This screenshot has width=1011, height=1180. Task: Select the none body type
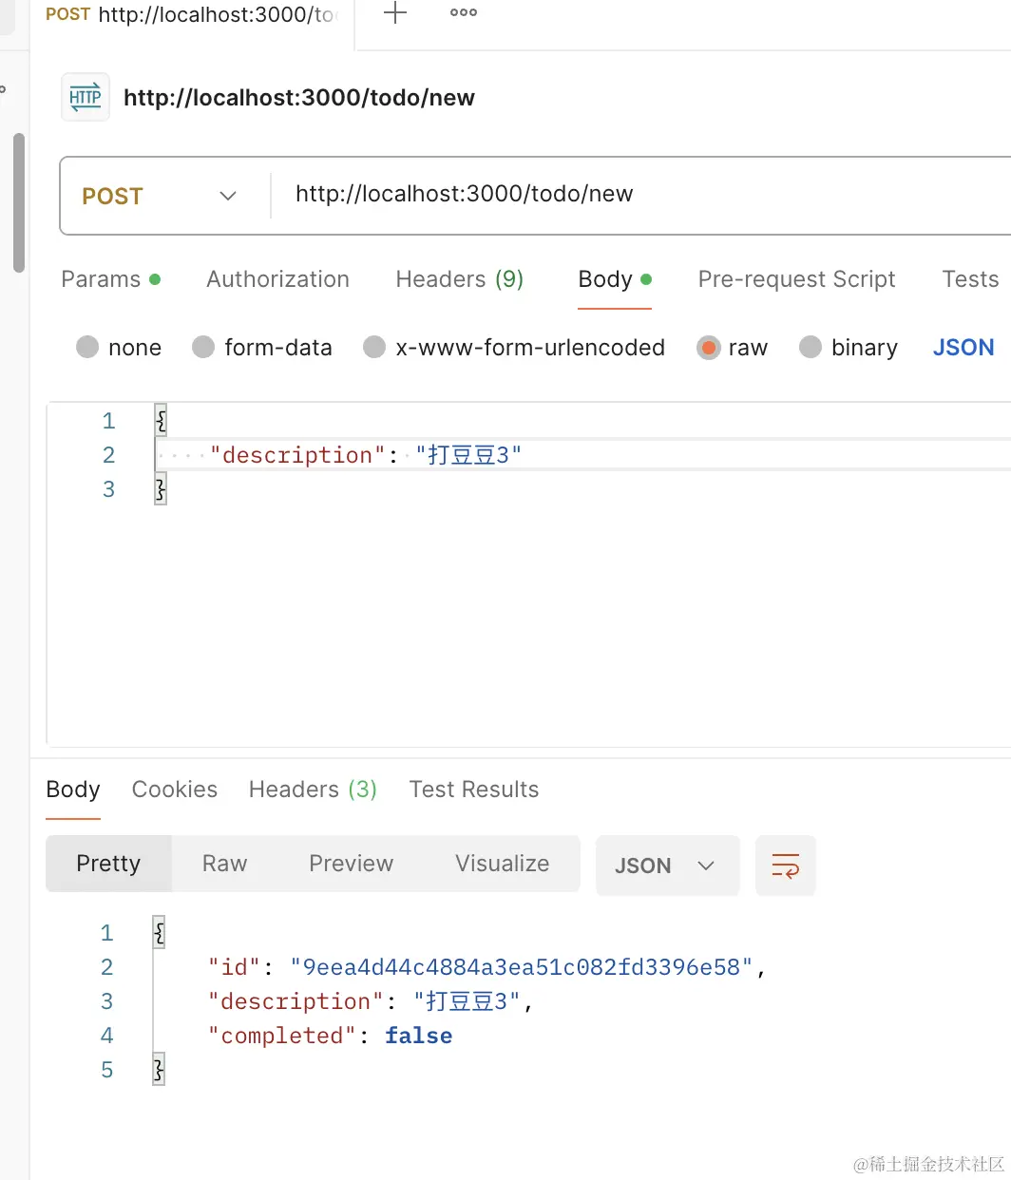pyautogui.click(x=88, y=348)
